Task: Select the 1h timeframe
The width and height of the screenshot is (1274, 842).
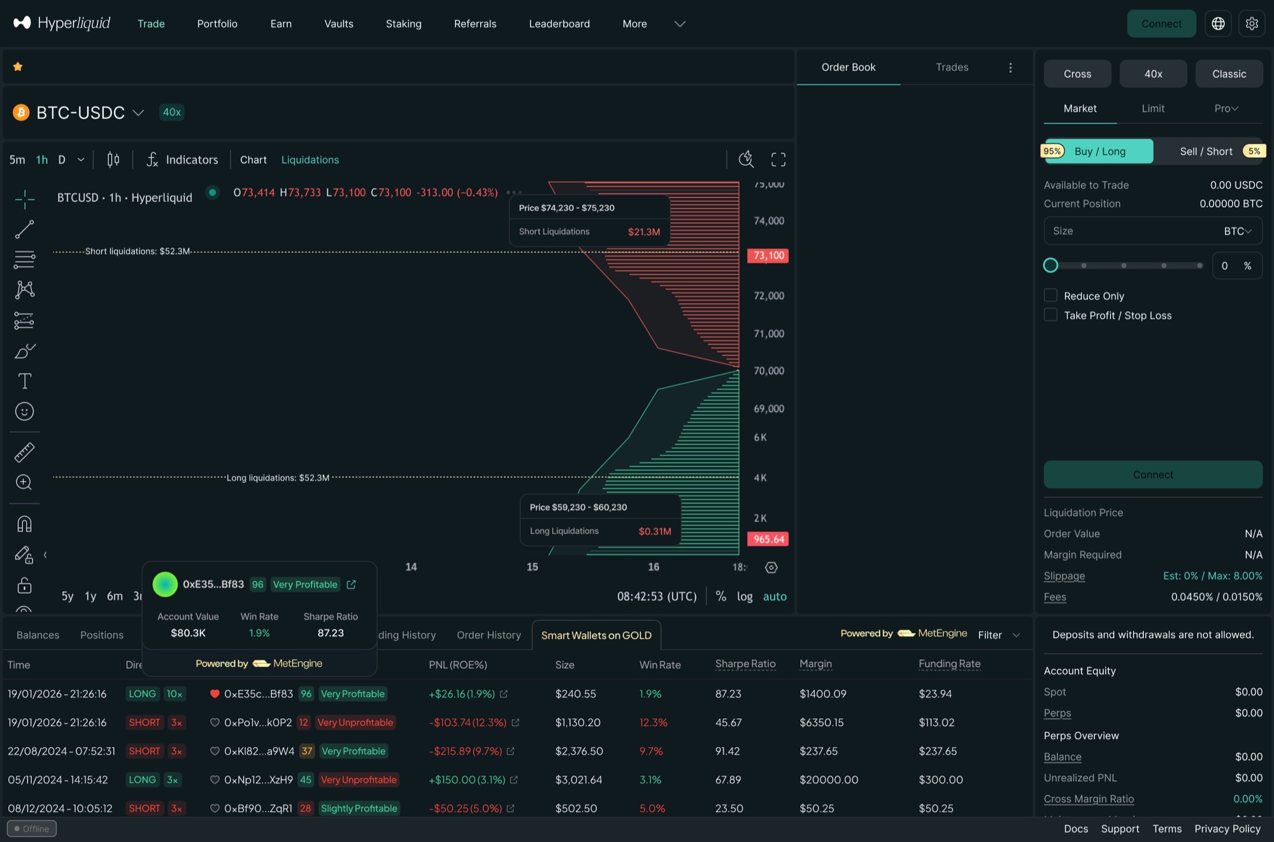Action: tap(42, 159)
